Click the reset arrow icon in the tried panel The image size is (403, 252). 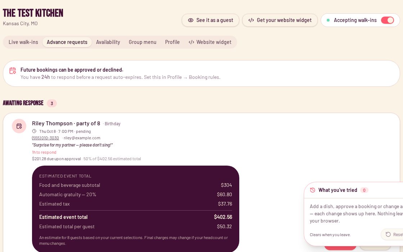[x=388, y=234]
